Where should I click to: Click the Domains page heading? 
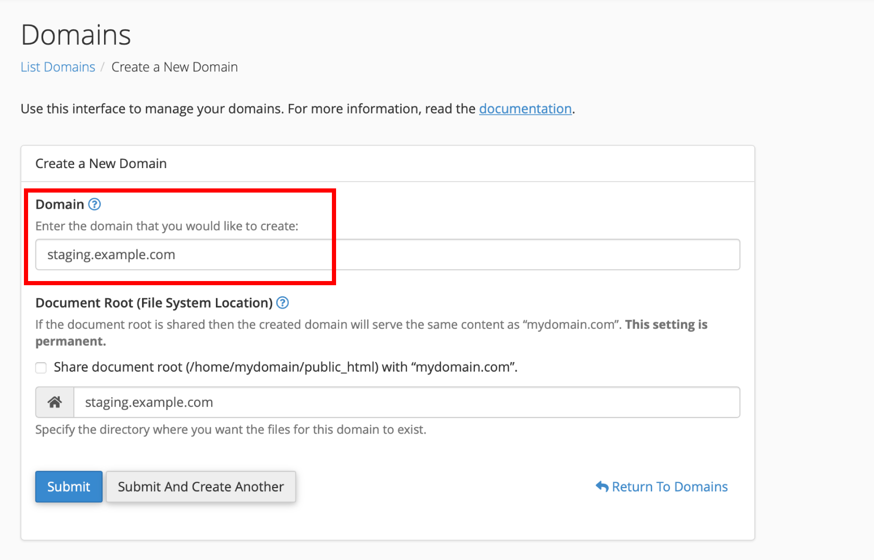tap(76, 35)
